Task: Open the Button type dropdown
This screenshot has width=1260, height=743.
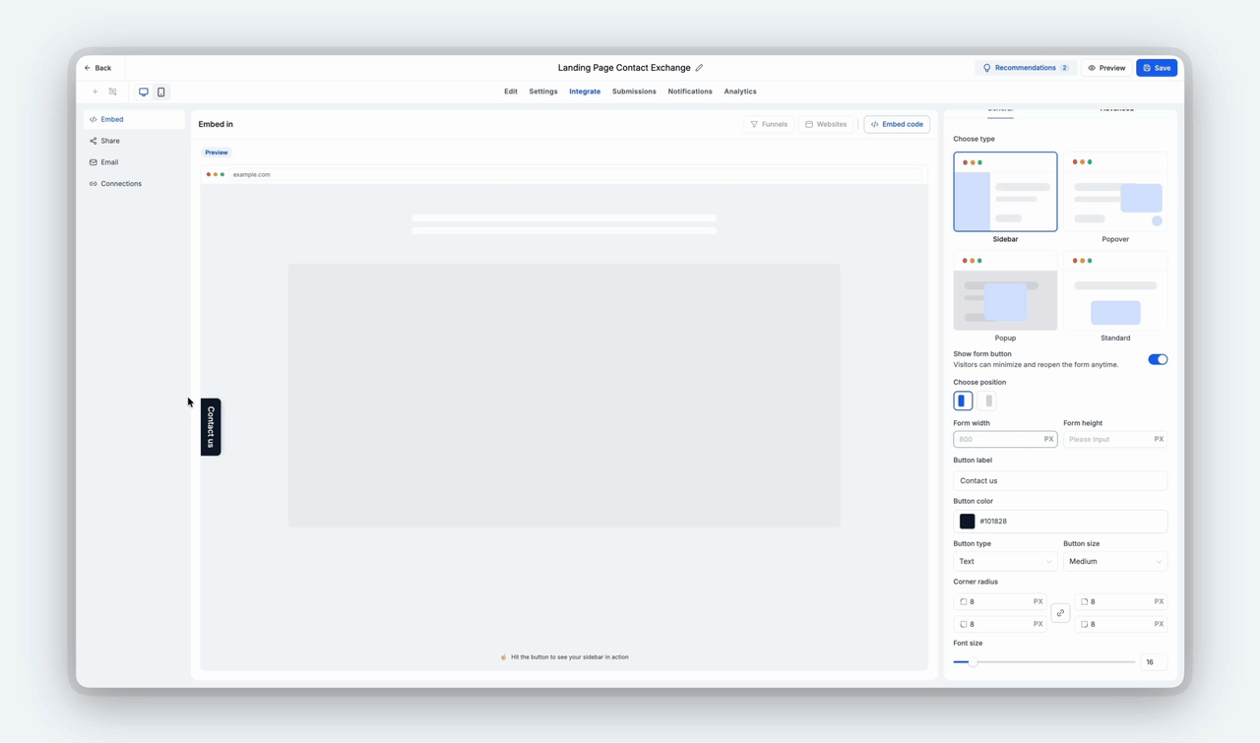Action: [x=1005, y=561]
